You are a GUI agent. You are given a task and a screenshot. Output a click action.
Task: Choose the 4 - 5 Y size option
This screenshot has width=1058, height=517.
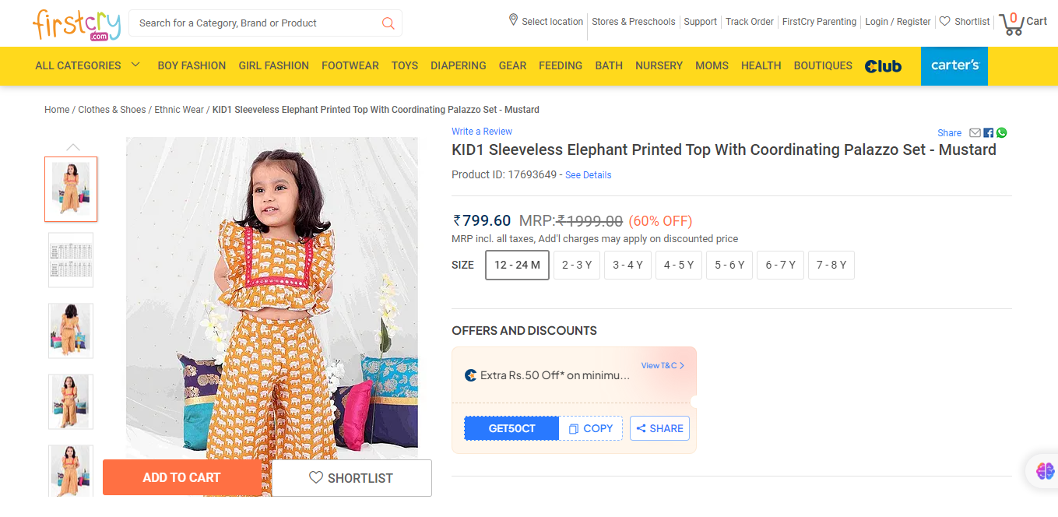[679, 265]
